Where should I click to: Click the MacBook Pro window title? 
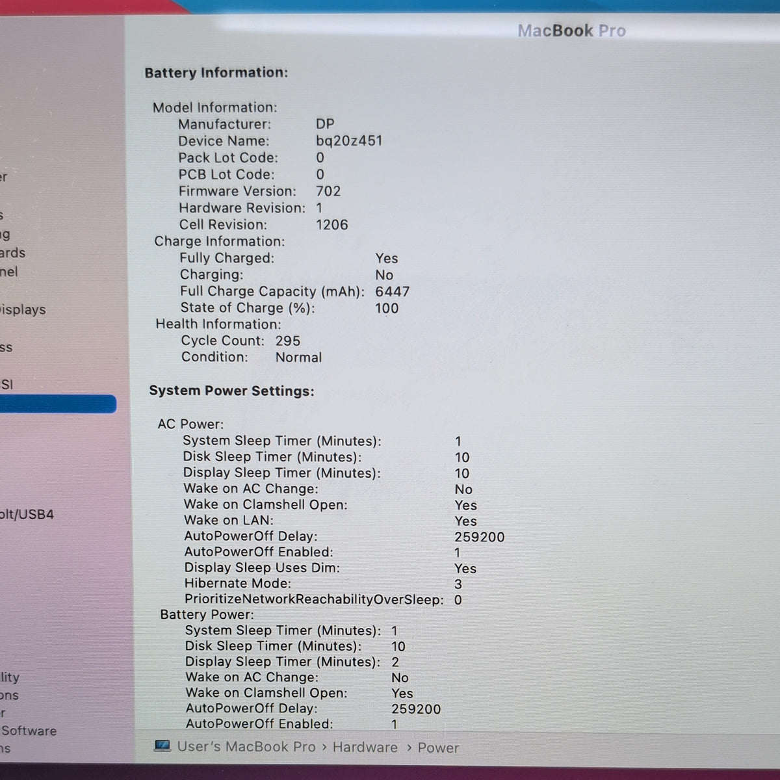(x=571, y=31)
